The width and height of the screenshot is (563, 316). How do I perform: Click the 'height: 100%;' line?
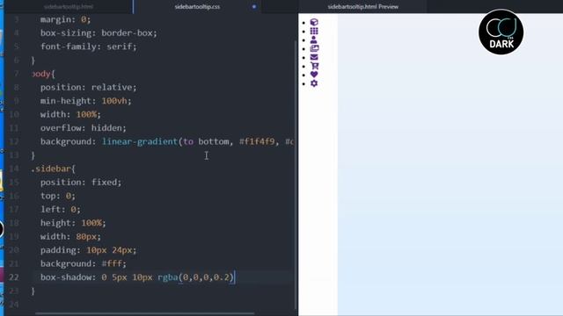pos(73,223)
